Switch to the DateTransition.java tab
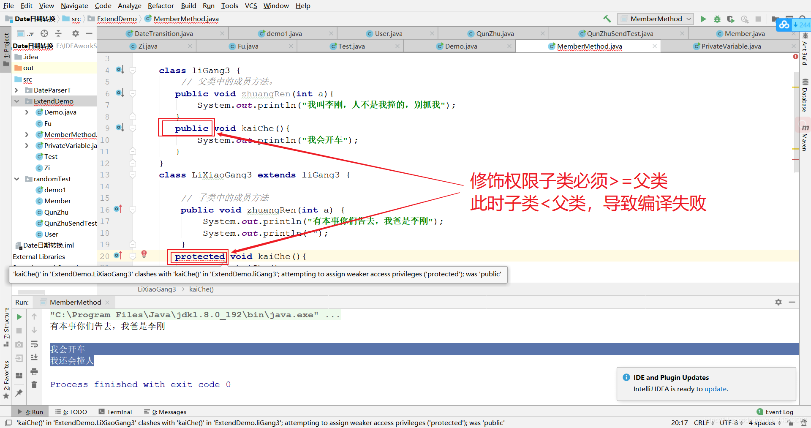811x428 pixels. pyautogui.click(x=163, y=33)
